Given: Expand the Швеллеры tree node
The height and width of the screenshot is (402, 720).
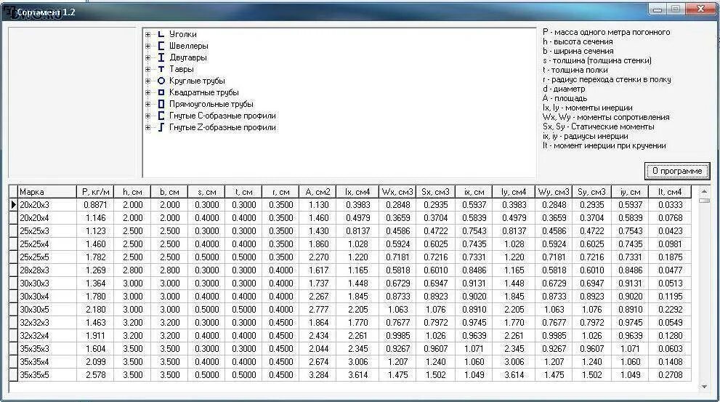Looking at the screenshot, I should point(148,46).
